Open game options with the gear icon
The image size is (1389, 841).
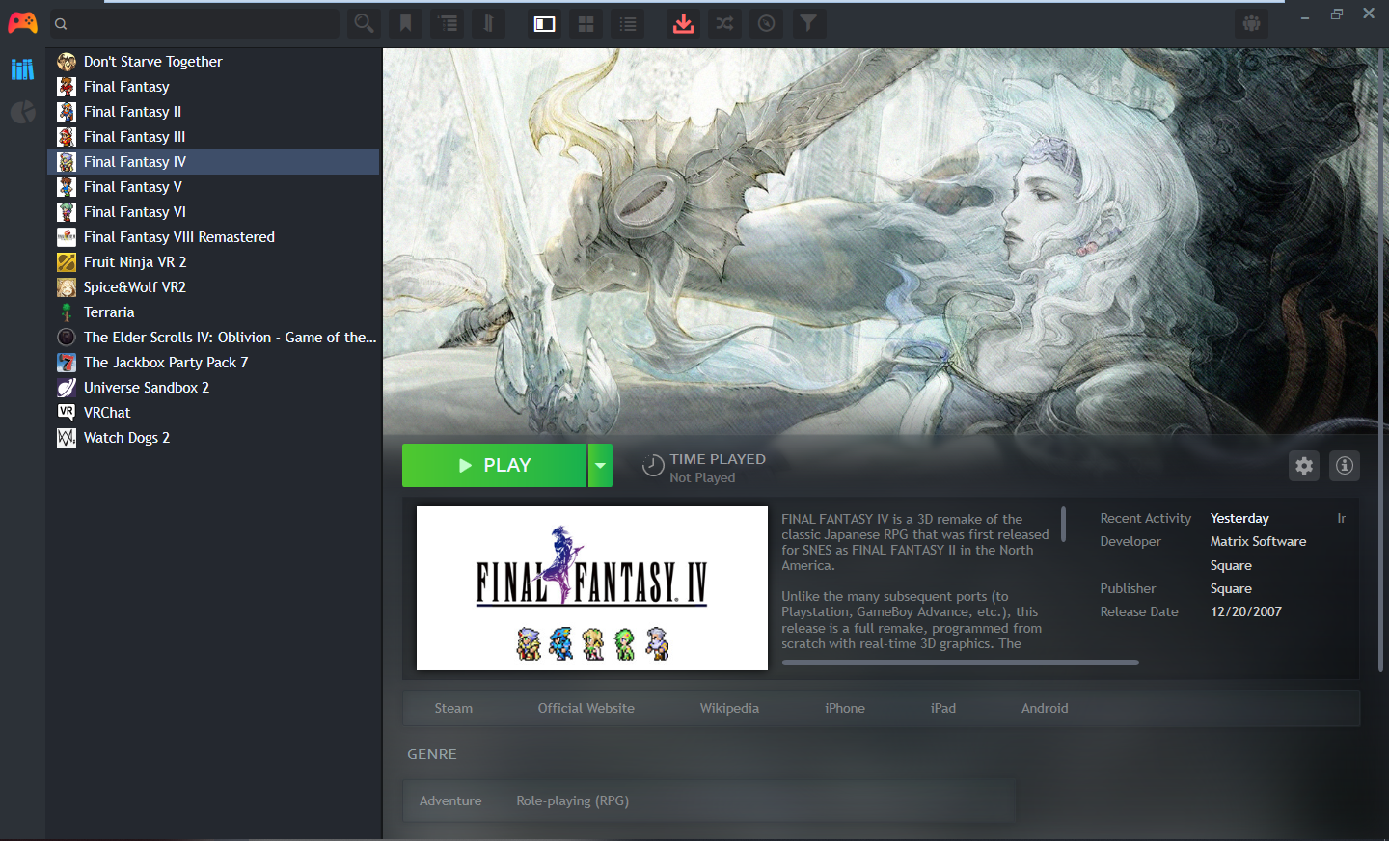point(1304,466)
